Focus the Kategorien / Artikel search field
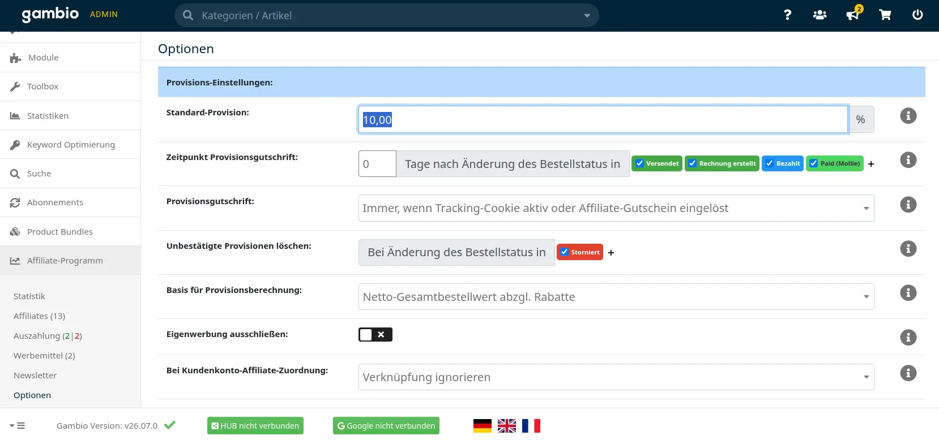Screen dimensions: 939x440 [x=387, y=16]
